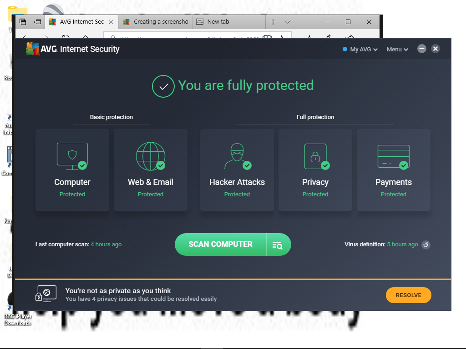Screen dimensions: 466x349
Task: Click the 'Virus definition:' label
Action: 365,244
